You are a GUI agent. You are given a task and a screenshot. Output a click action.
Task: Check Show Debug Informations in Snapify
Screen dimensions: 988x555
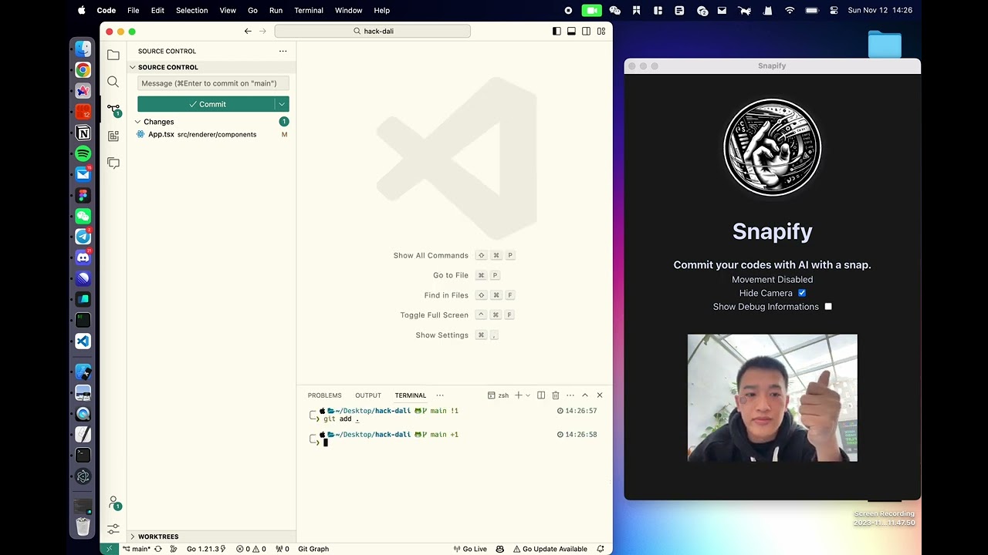click(x=828, y=307)
